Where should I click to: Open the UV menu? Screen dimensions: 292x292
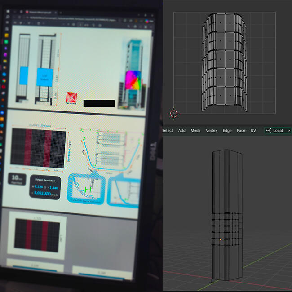(253, 131)
